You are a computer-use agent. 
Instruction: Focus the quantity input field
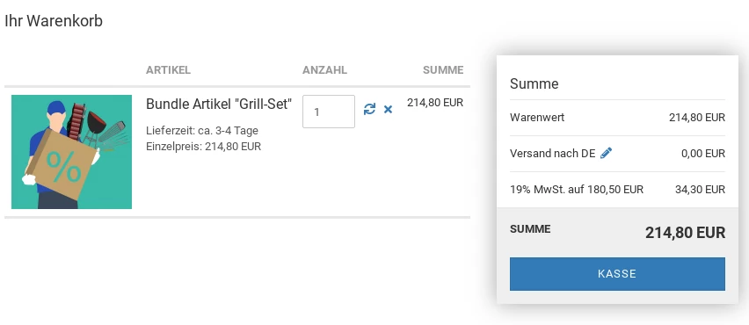point(329,112)
